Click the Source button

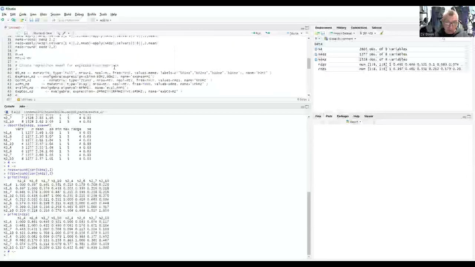pos(293,33)
